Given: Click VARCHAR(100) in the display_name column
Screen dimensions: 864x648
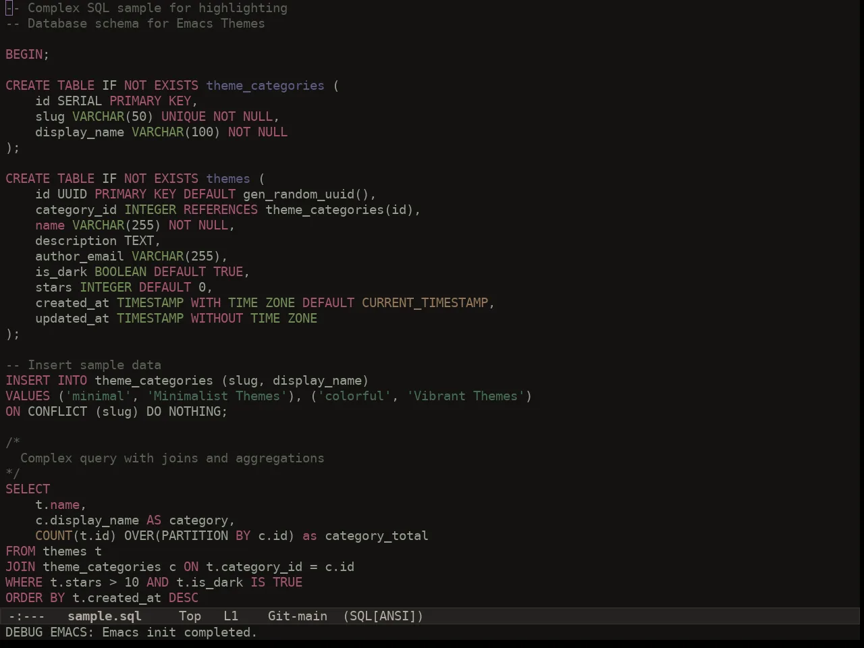Looking at the screenshot, I should click(176, 132).
